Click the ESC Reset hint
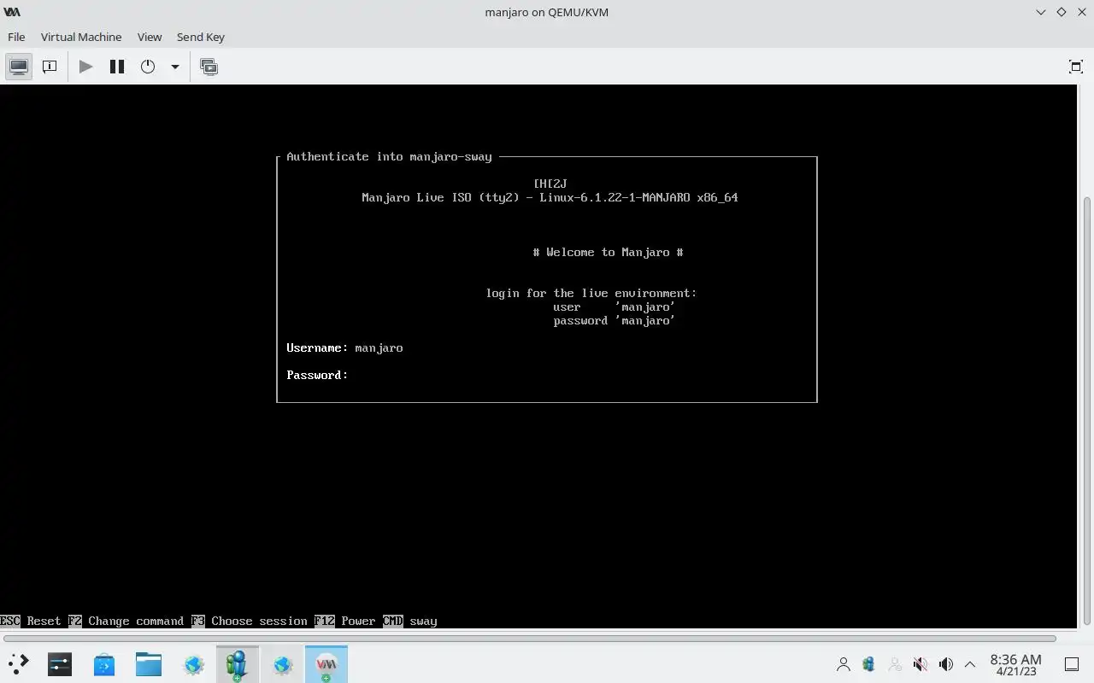 (31, 621)
